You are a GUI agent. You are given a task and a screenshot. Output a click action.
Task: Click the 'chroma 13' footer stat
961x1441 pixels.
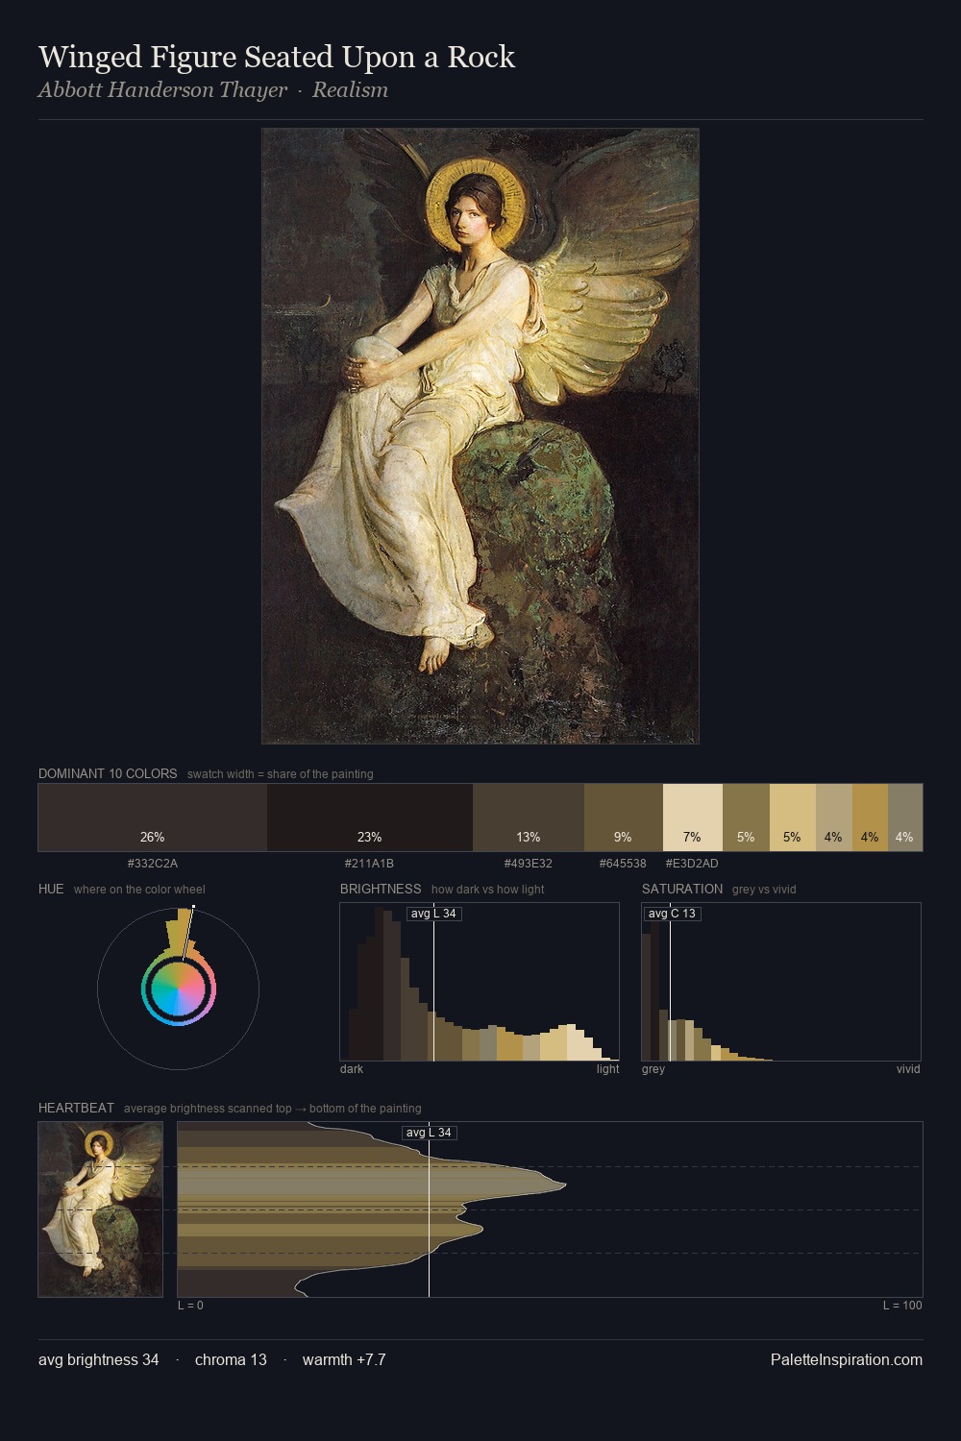tap(231, 1359)
